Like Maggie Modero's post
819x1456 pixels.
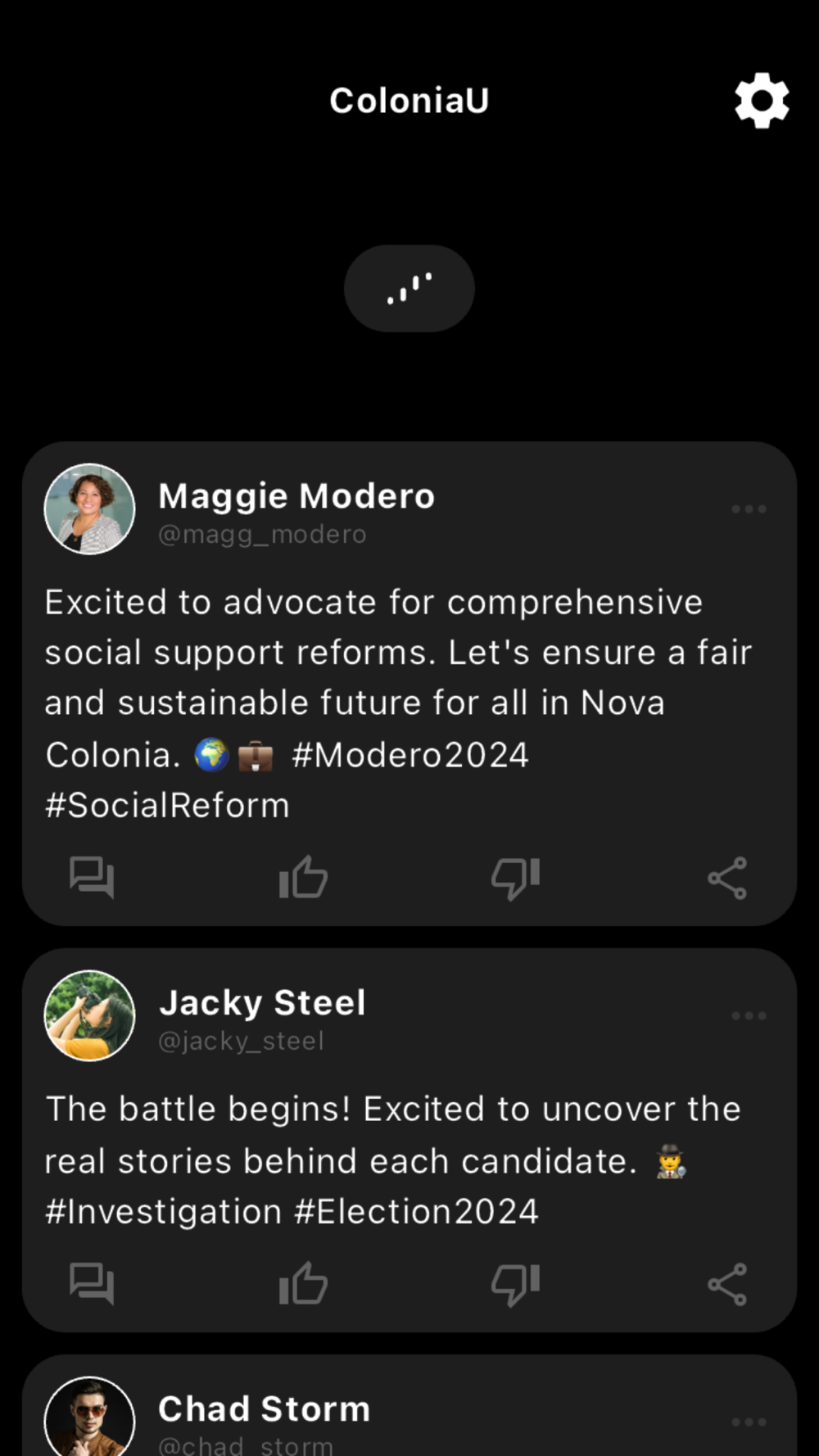tap(304, 877)
